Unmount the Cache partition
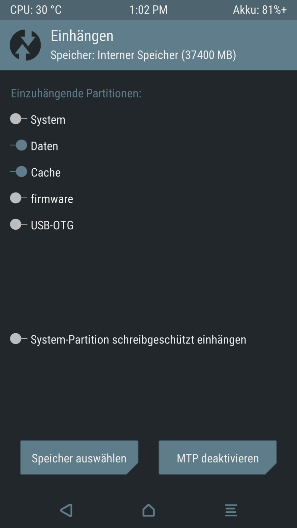This screenshot has width=297, height=528. [18, 172]
